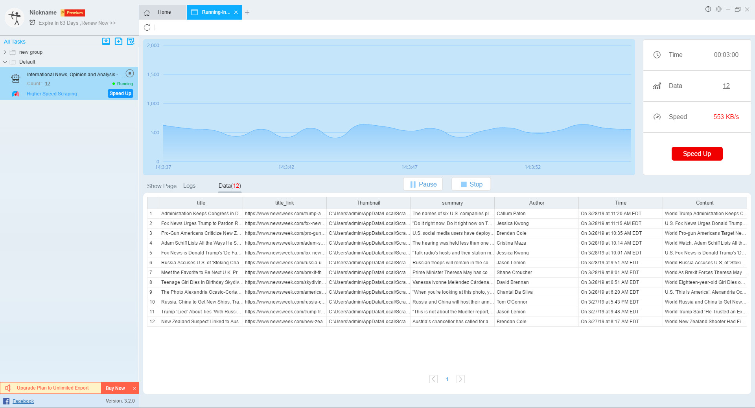Click the newsweek.com/brexit-th... link cell
Viewport: 755px width, 408px height.
(x=285, y=273)
